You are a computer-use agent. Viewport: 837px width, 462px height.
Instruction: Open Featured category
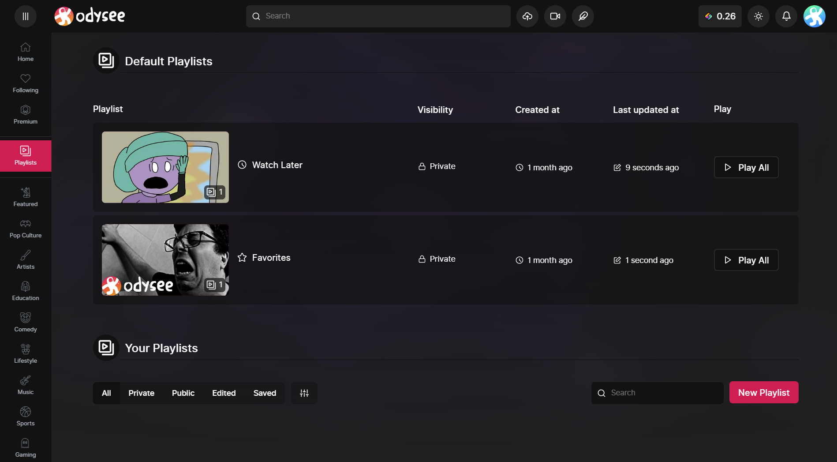click(x=26, y=197)
